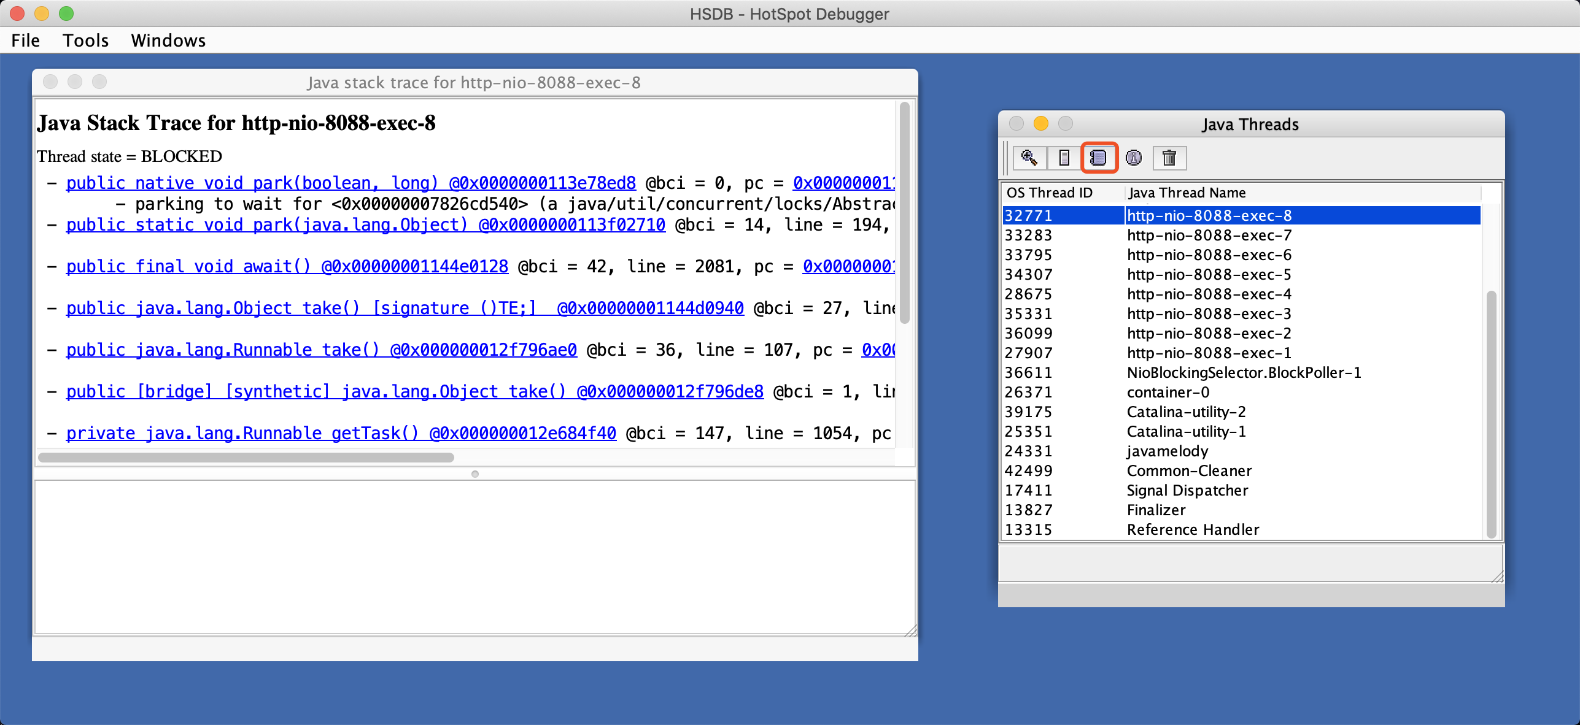Click the Stack Memory toolbar icon
1580x725 pixels.
click(1064, 158)
